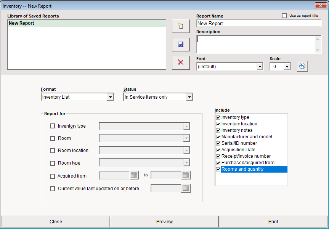Check the Inventory type filter checkbox
This screenshot has width=329, height=229.
pyautogui.click(x=53, y=126)
